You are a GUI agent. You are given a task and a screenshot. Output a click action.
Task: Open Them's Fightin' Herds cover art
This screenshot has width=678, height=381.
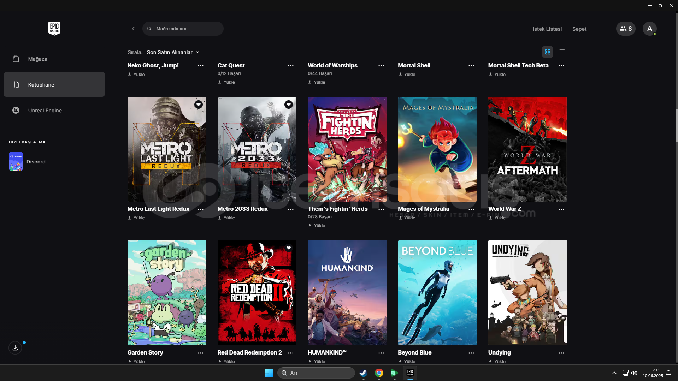coord(347,149)
